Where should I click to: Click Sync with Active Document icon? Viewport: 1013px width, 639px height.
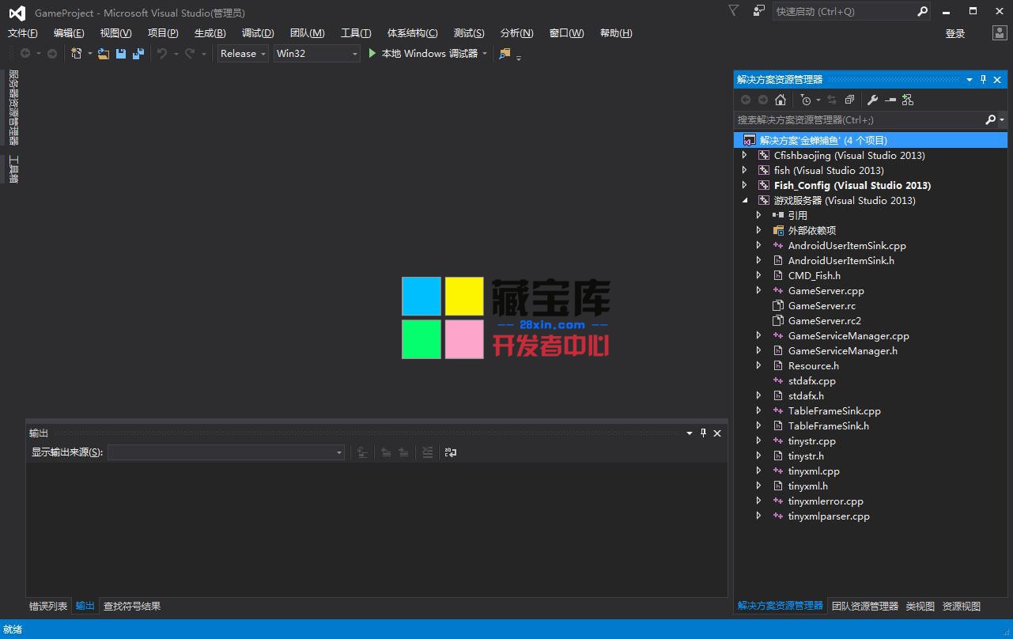coord(832,100)
